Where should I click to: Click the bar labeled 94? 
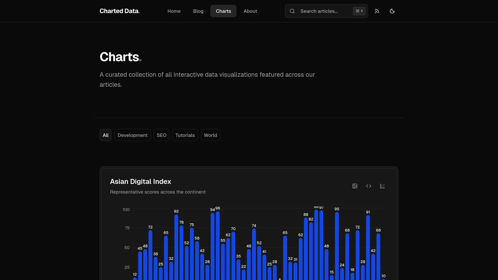(x=213, y=246)
